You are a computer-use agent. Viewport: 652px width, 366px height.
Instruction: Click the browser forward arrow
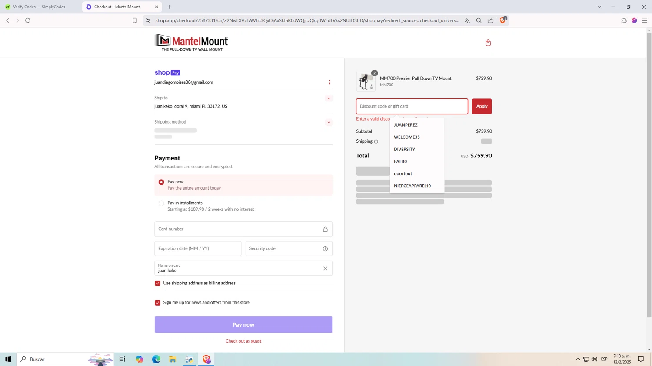pyautogui.click(x=17, y=20)
